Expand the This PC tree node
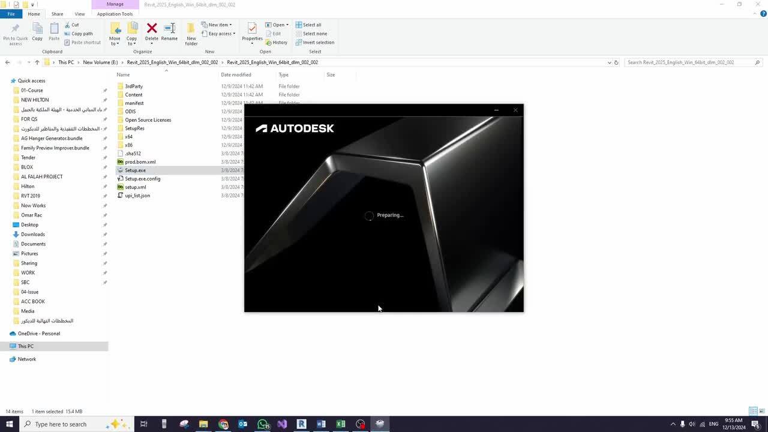The width and height of the screenshot is (768, 432). [6, 346]
